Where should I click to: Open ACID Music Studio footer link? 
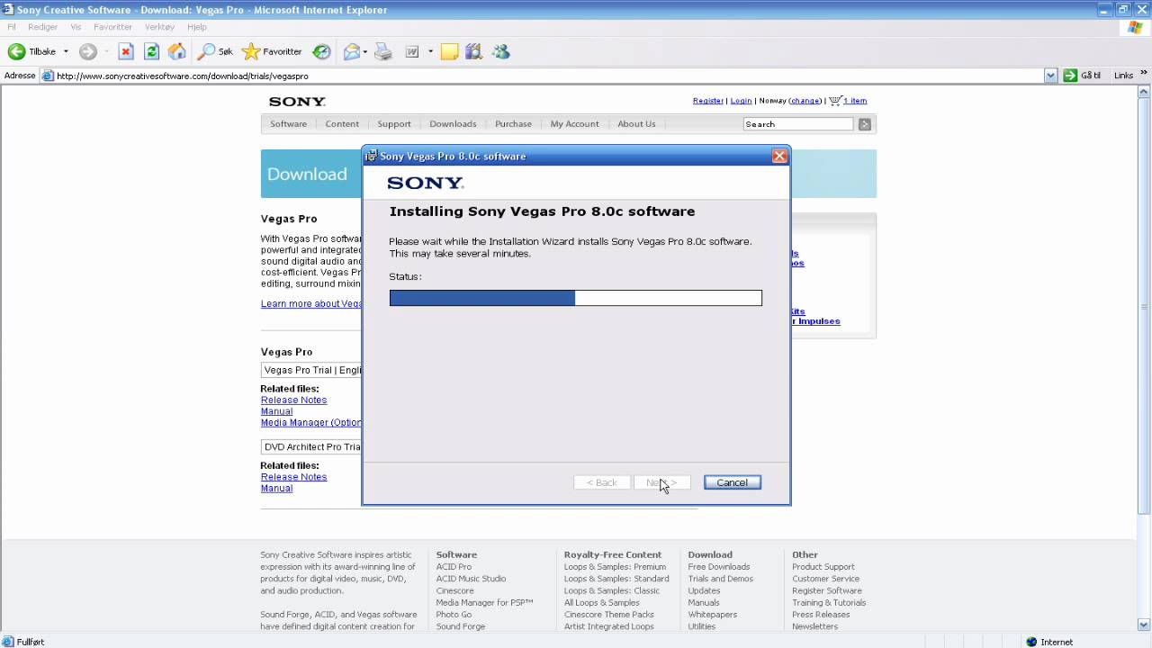tap(471, 579)
